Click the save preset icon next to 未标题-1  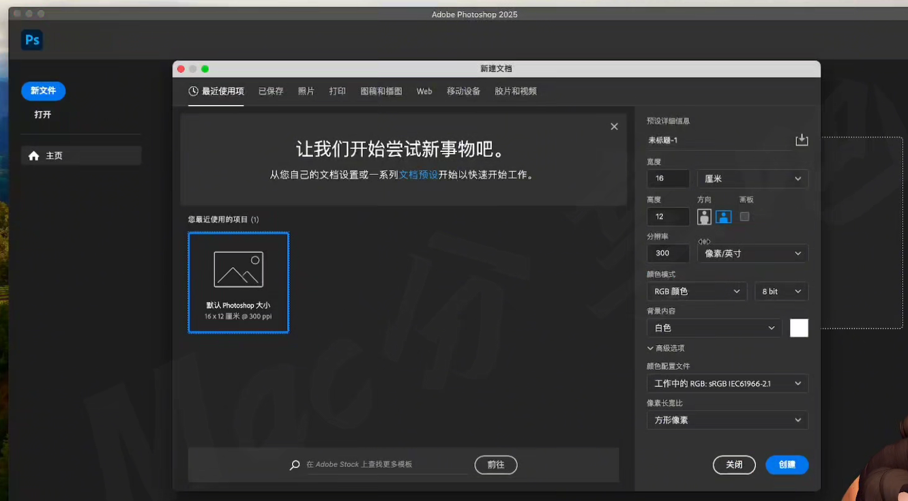(x=802, y=140)
